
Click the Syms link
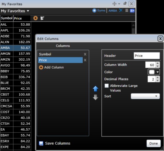click(101, 11)
